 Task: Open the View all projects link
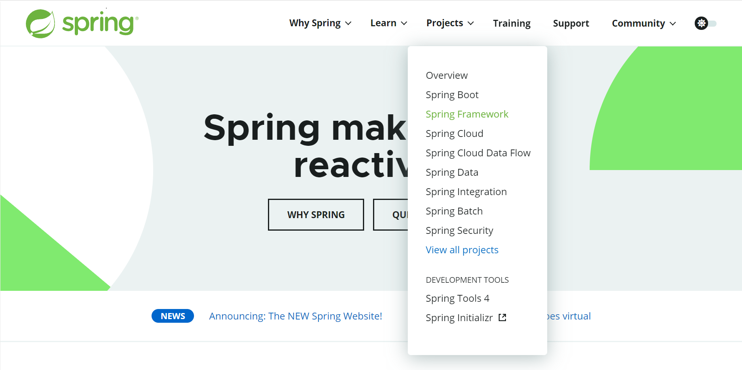[x=462, y=250]
